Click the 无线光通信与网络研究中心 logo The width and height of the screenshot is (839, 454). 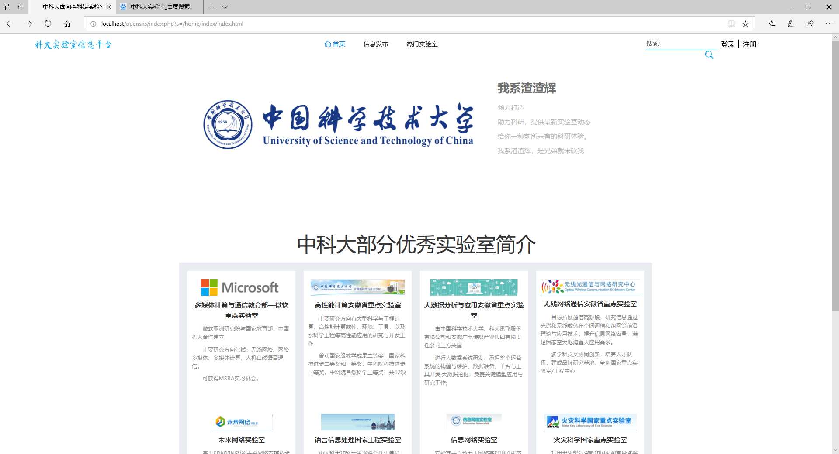pos(590,287)
